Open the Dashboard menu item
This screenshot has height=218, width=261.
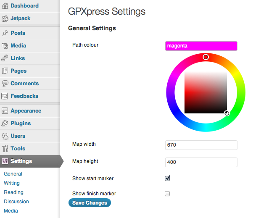[x=25, y=6]
